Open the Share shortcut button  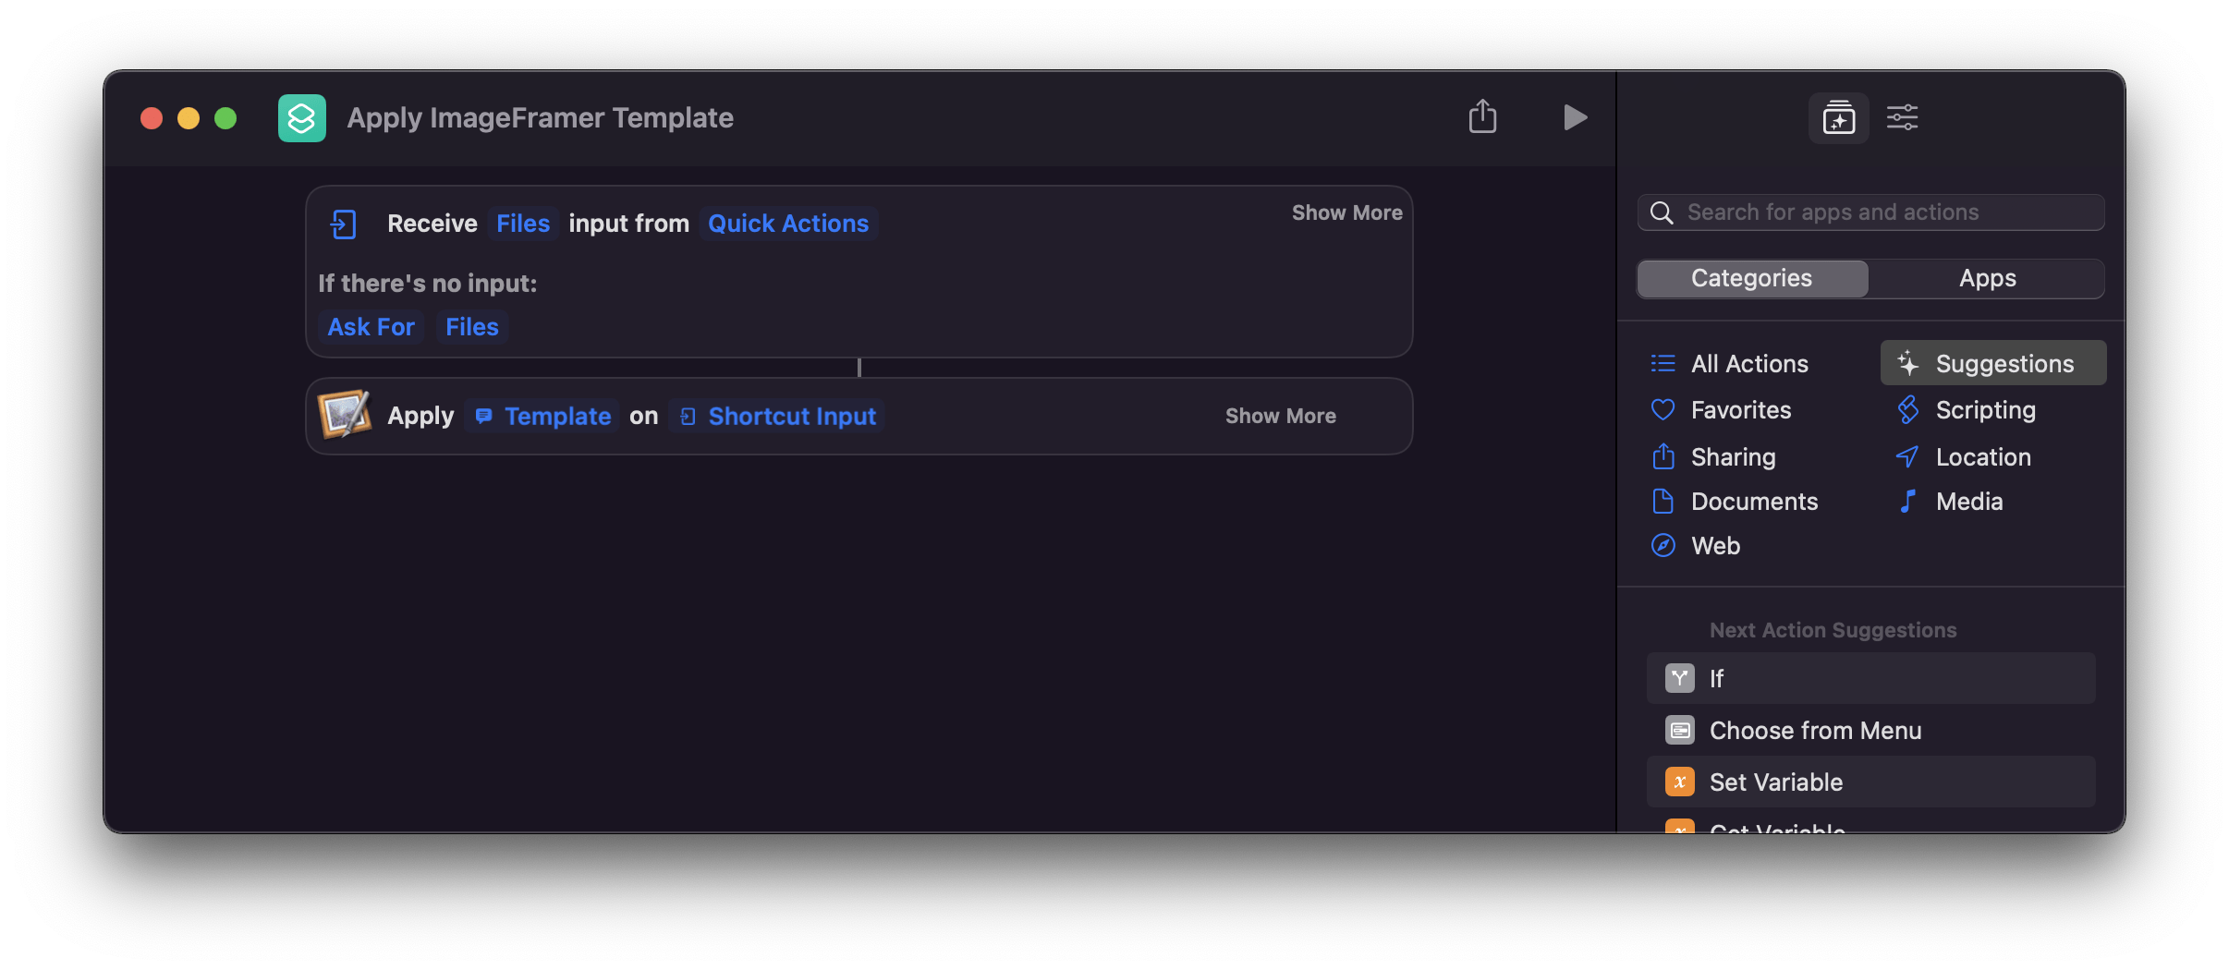pos(1482,116)
